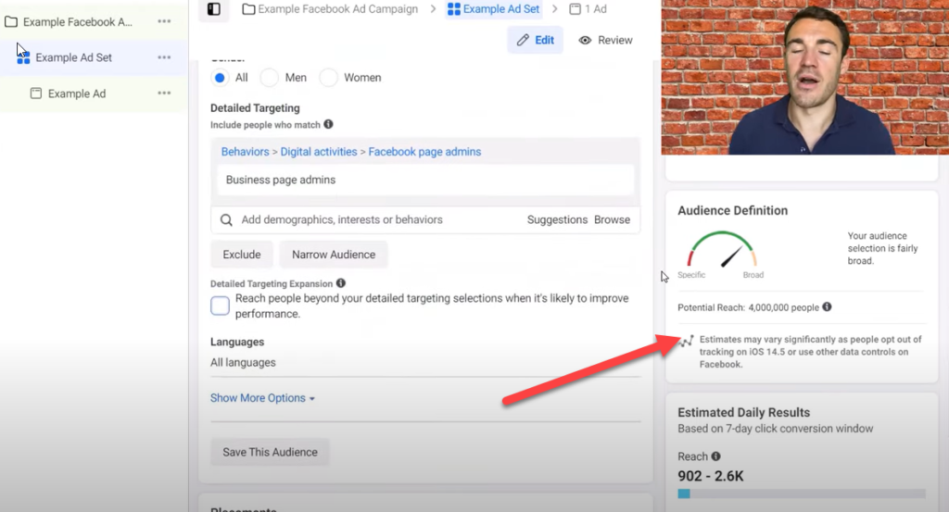Select Example Ad in sidebar tree
The height and width of the screenshot is (512, 949).
coord(77,94)
